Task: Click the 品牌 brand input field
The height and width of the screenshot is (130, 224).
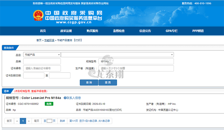Action: coord(42,61)
